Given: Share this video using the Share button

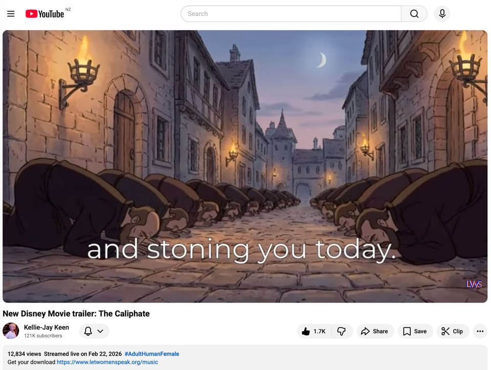Looking at the screenshot, I should (375, 331).
